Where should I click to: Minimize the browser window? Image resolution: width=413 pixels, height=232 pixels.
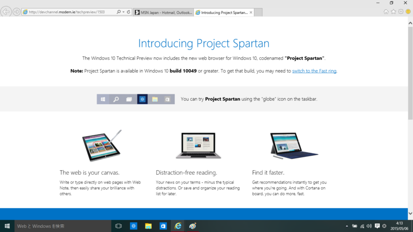[x=378, y=3]
